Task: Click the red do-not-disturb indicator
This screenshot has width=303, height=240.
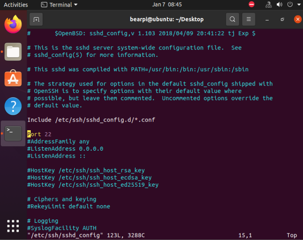Action: click(252, 5)
